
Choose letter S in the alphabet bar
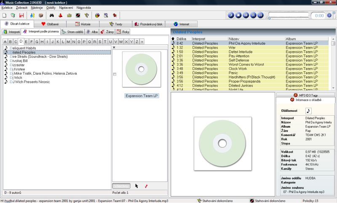point(100,42)
